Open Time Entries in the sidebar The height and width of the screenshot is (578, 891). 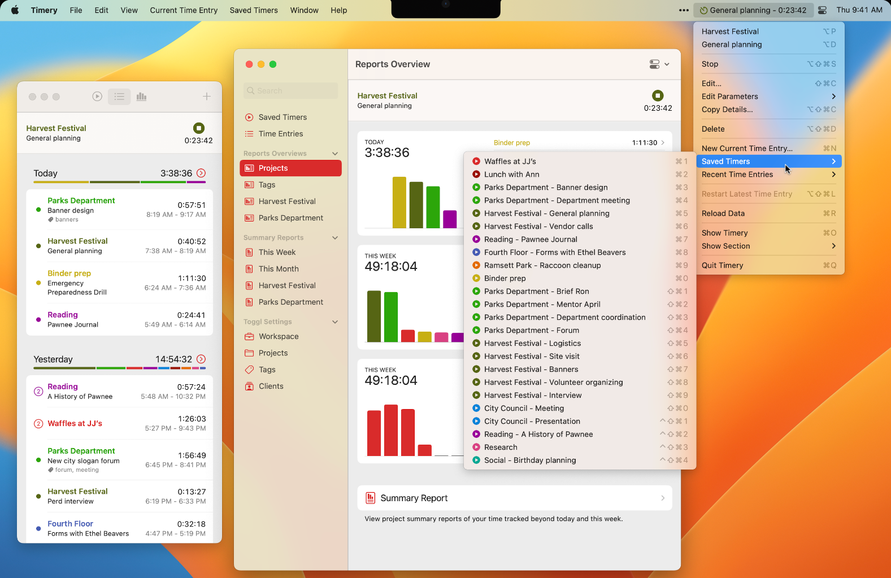pyautogui.click(x=291, y=134)
